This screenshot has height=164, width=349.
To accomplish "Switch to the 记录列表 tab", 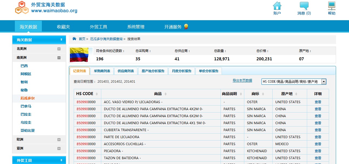I will point(80,71).
